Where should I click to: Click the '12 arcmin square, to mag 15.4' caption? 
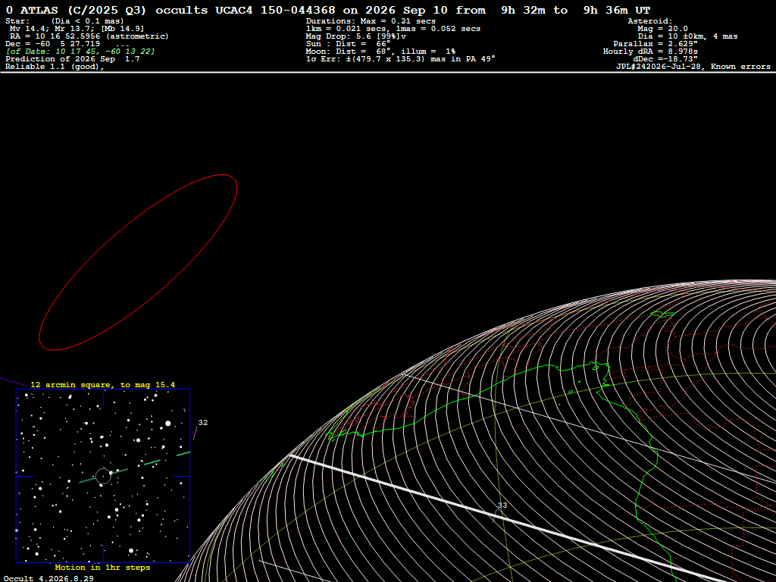tap(103, 384)
